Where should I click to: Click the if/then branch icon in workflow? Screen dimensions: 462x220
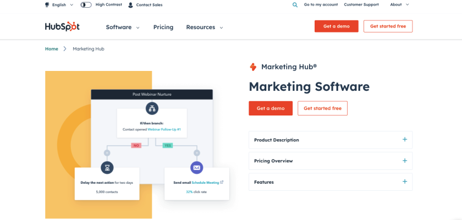[152, 108]
